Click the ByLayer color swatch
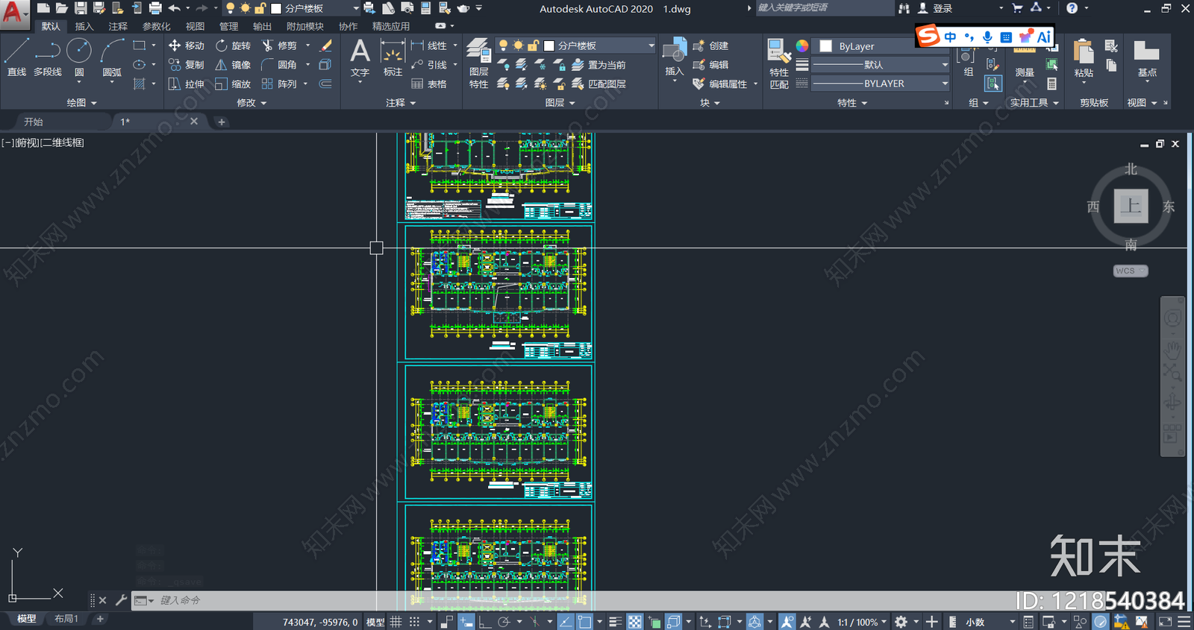Screen dimensions: 1194x630 [x=826, y=46]
